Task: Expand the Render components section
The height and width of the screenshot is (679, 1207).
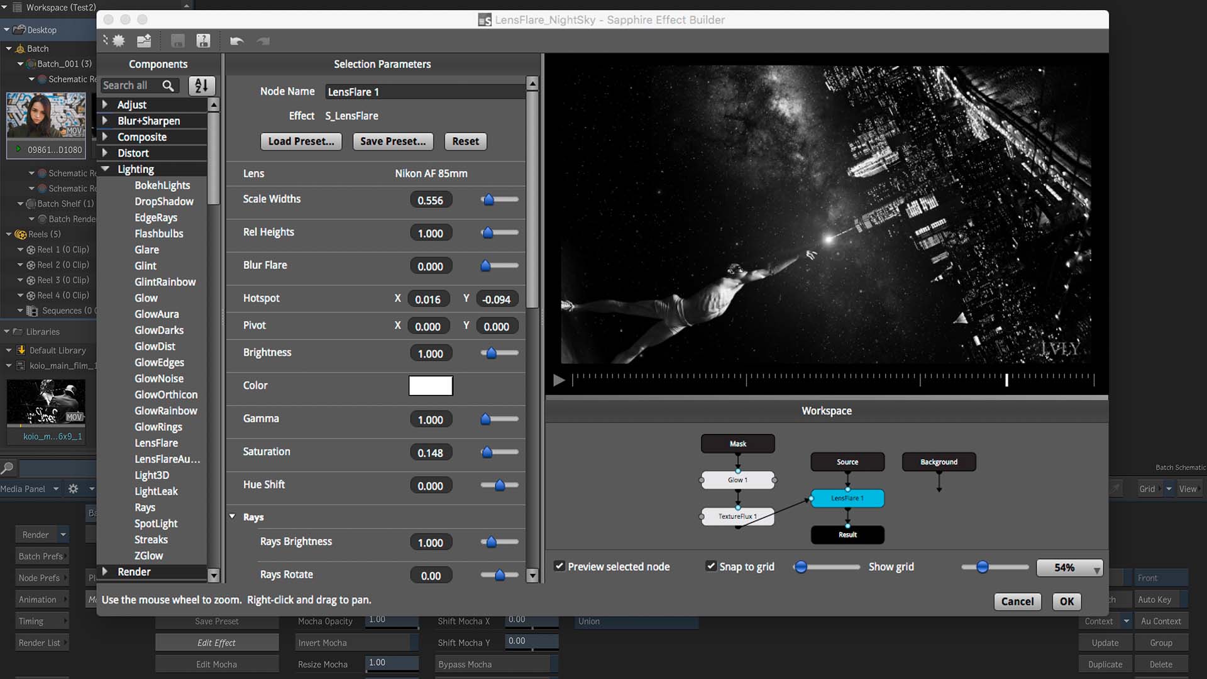Action: point(104,571)
